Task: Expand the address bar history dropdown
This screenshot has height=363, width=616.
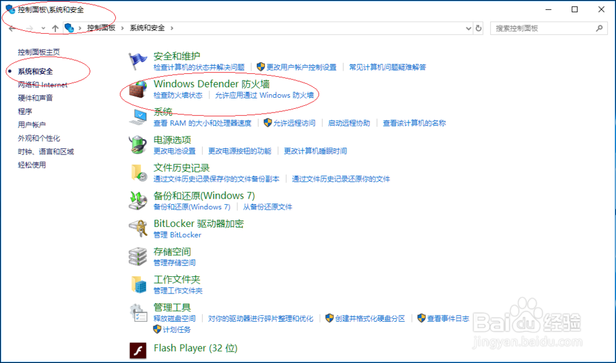Action: click(x=468, y=28)
